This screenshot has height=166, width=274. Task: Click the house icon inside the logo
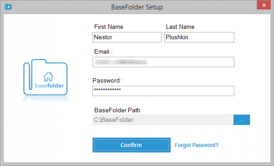48,76
